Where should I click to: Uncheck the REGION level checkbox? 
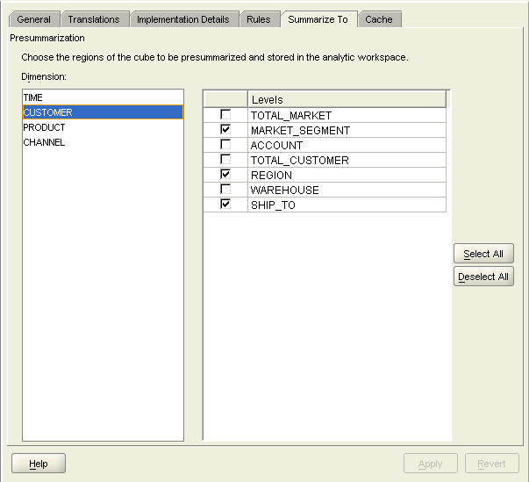coord(225,175)
